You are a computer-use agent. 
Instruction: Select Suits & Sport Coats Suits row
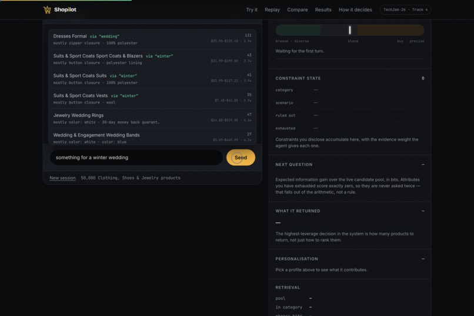(152, 79)
